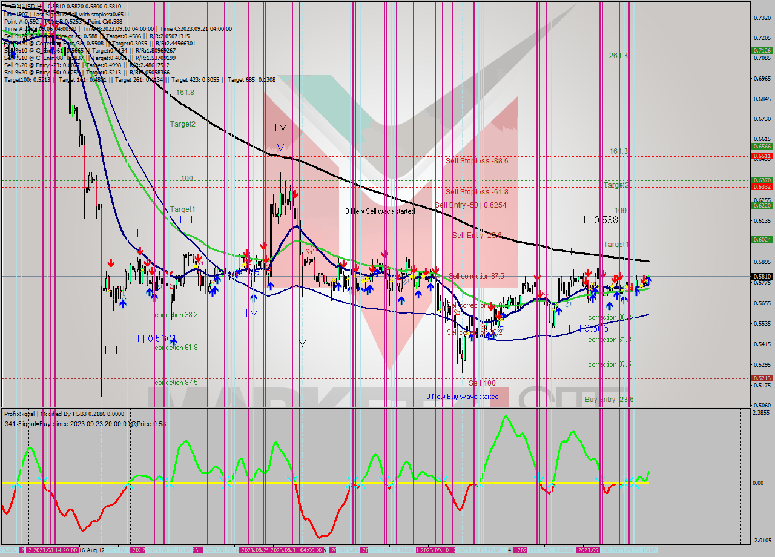Click the '0 New Sell wave started' label

(x=379, y=211)
